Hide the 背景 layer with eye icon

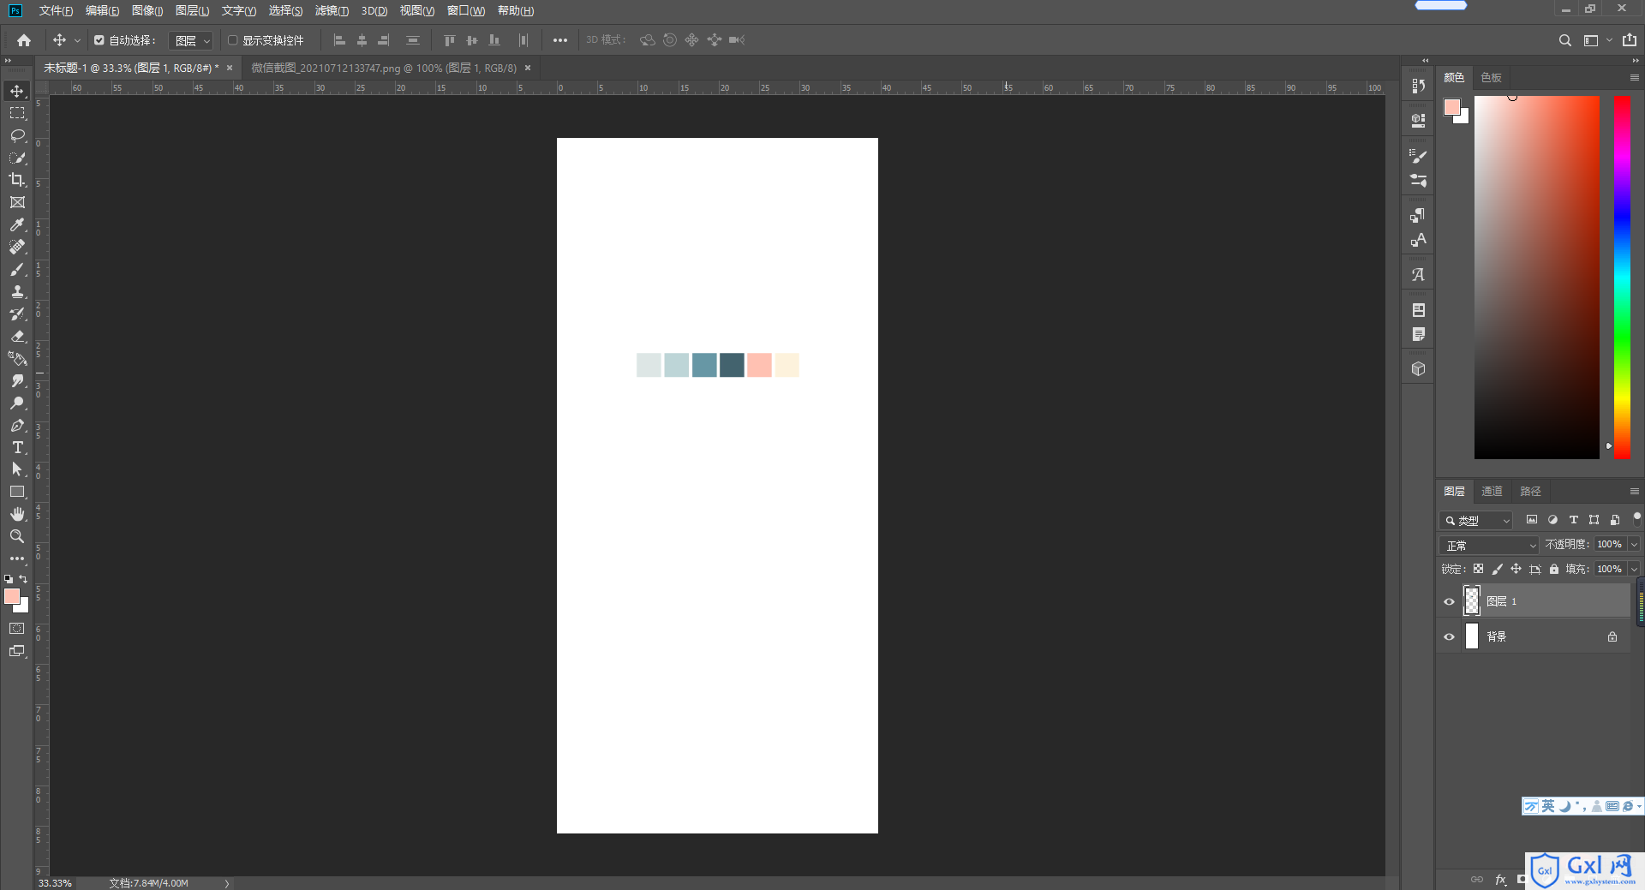(1449, 636)
